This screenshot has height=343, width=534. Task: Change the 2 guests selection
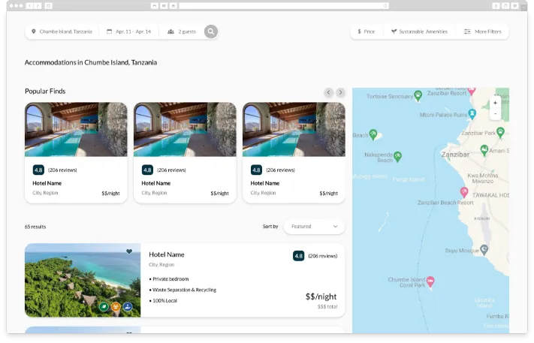182,32
